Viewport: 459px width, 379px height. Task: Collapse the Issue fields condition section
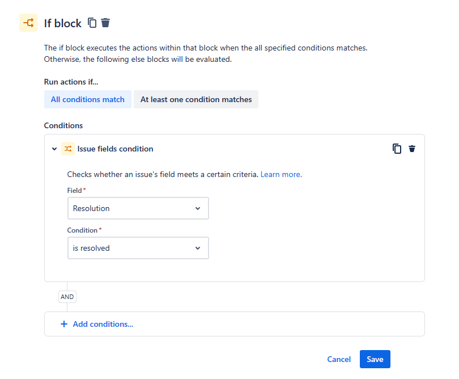[54, 149]
